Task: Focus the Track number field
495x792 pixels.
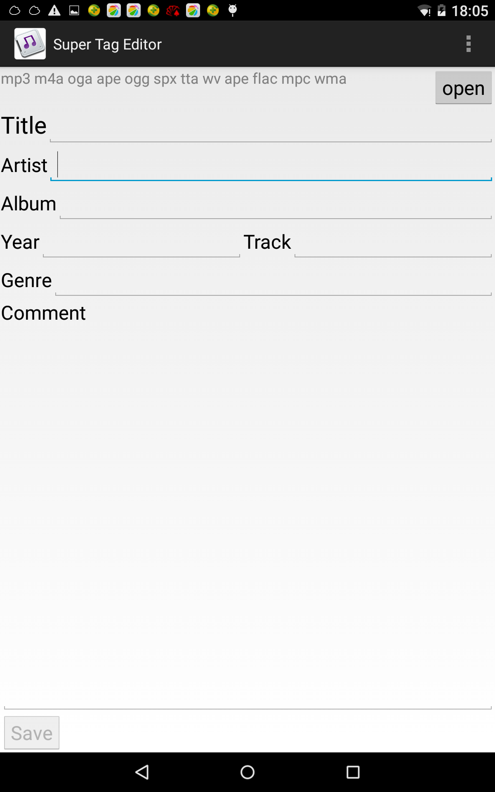Action: (x=393, y=241)
